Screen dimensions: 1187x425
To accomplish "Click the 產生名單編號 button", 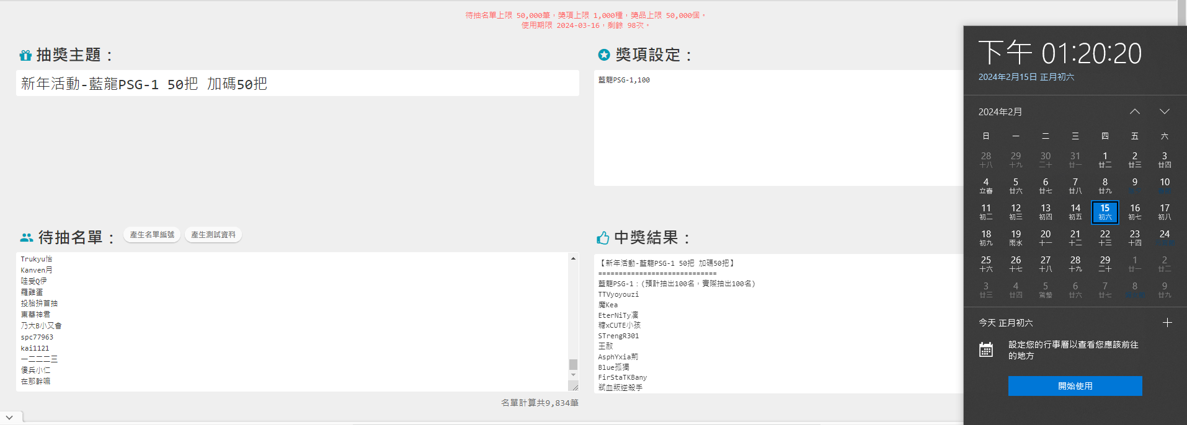I will point(152,235).
